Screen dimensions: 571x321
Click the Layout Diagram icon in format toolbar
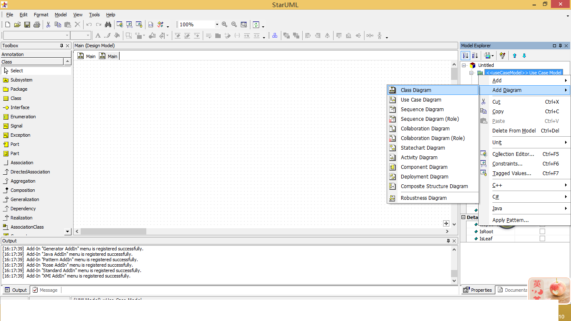(275, 36)
